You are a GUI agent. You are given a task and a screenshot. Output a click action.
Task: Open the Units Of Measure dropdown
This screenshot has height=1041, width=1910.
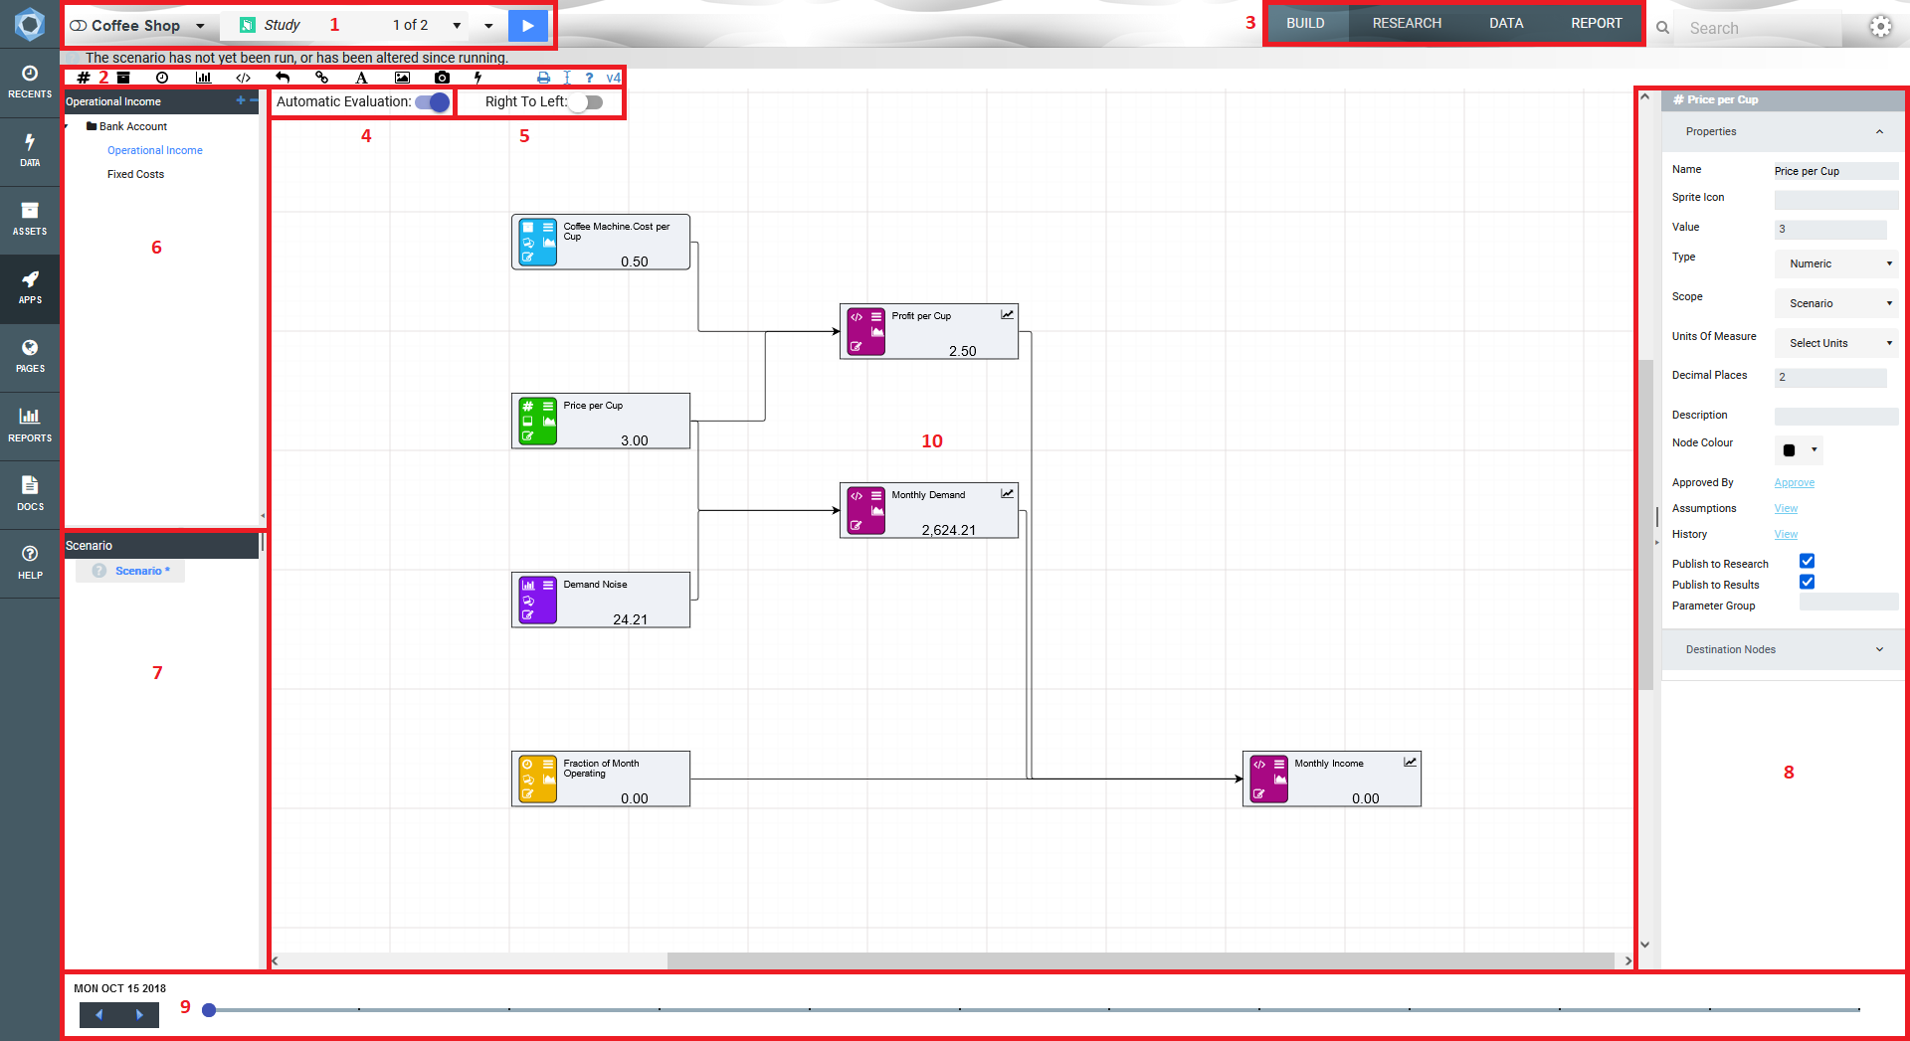tap(1836, 344)
